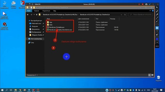The image size is (165, 92).
Task: Take a screenshot with the camera icon
Action: click(x=146, y=4)
